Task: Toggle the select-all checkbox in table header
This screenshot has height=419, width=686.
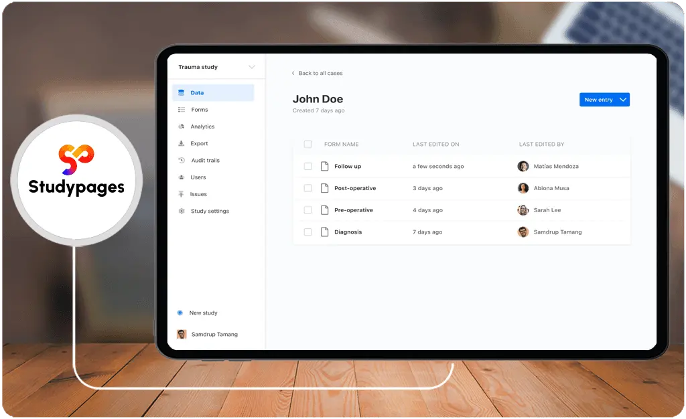Action: coord(308,144)
